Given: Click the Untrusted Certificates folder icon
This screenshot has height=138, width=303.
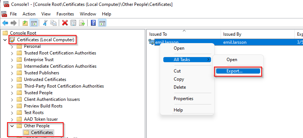Looking at the screenshot, I should click(19, 79).
